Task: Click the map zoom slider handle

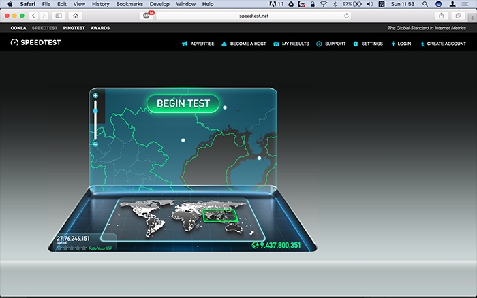Action: coord(95,111)
